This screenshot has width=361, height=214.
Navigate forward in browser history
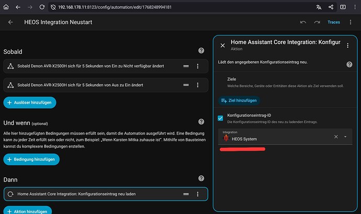(30, 7)
